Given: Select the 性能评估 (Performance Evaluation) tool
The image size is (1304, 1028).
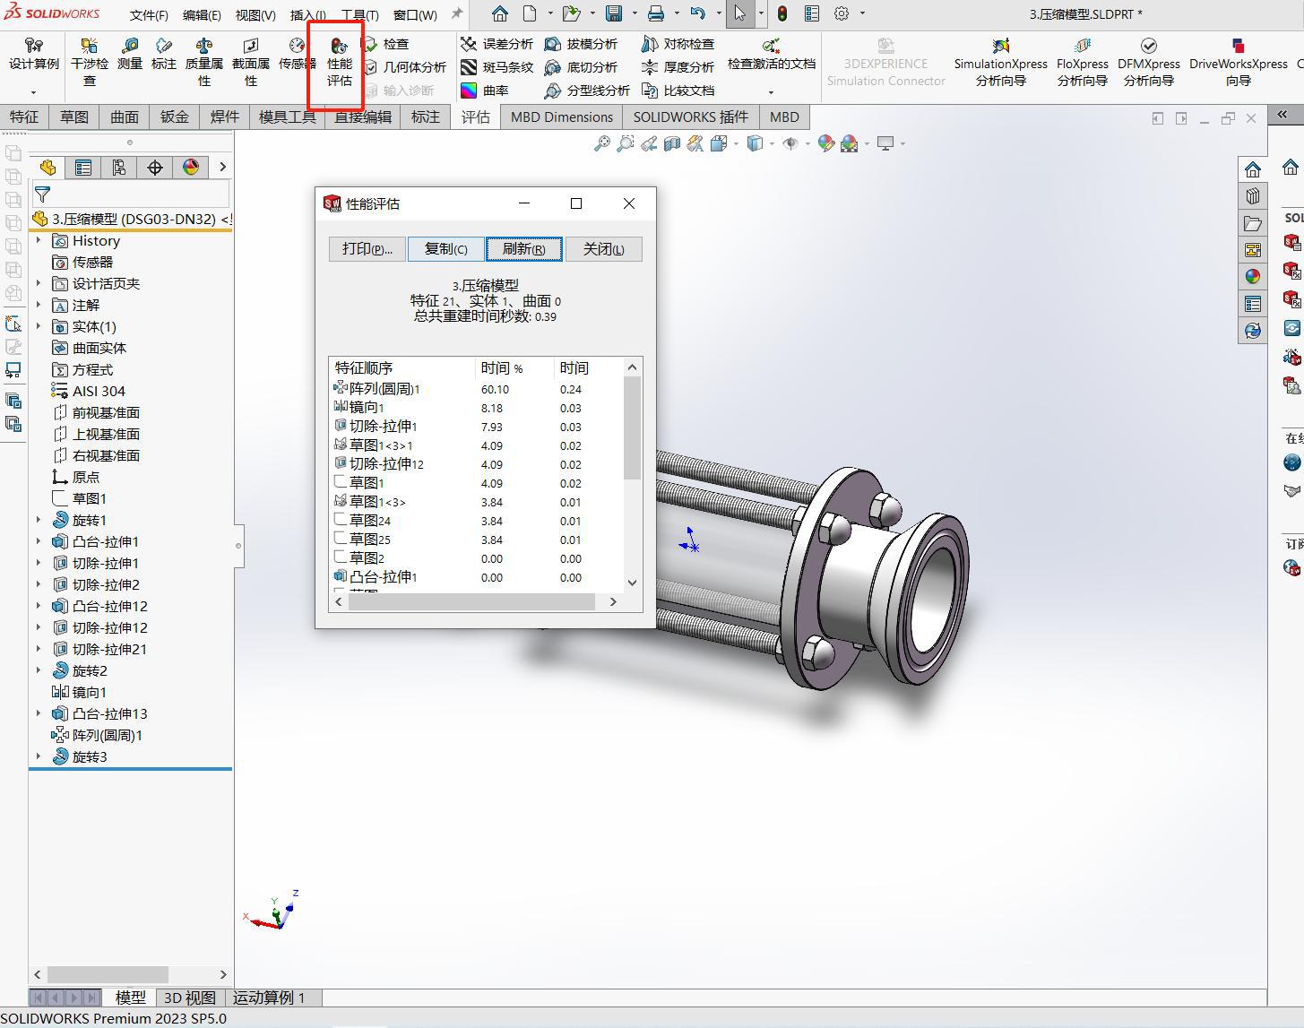Looking at the screenshot, I should [x=338, y=63].
